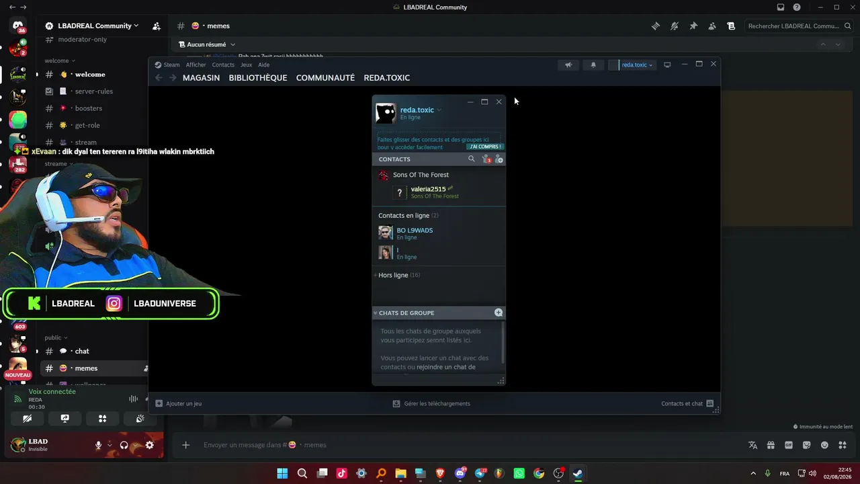Search contacts in Steam friends list

[472, 159]
